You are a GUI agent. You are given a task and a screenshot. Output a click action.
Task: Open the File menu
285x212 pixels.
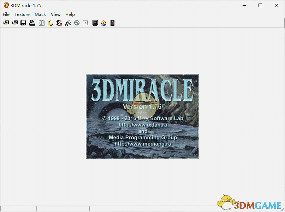click(x=6, y=14)
